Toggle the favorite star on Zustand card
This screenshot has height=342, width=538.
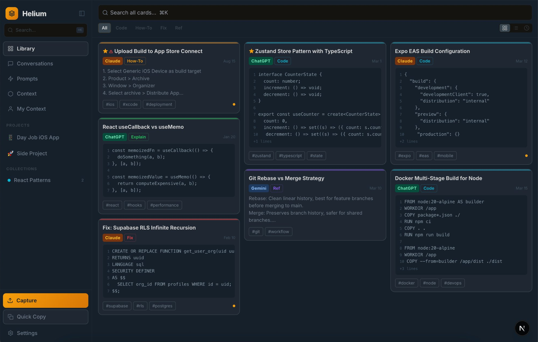[252, 51]
